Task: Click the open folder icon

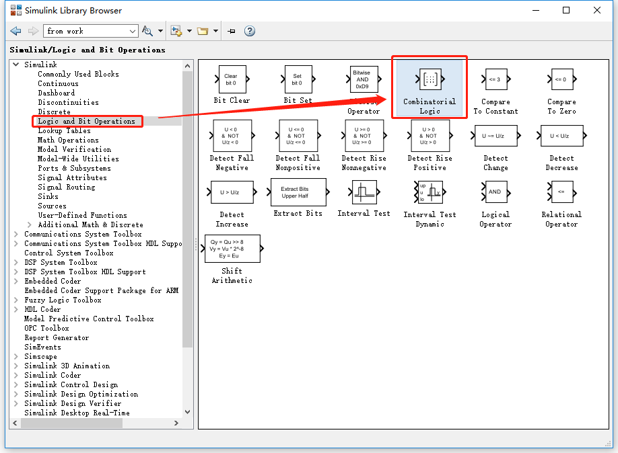Action: (x=203, y=31)
